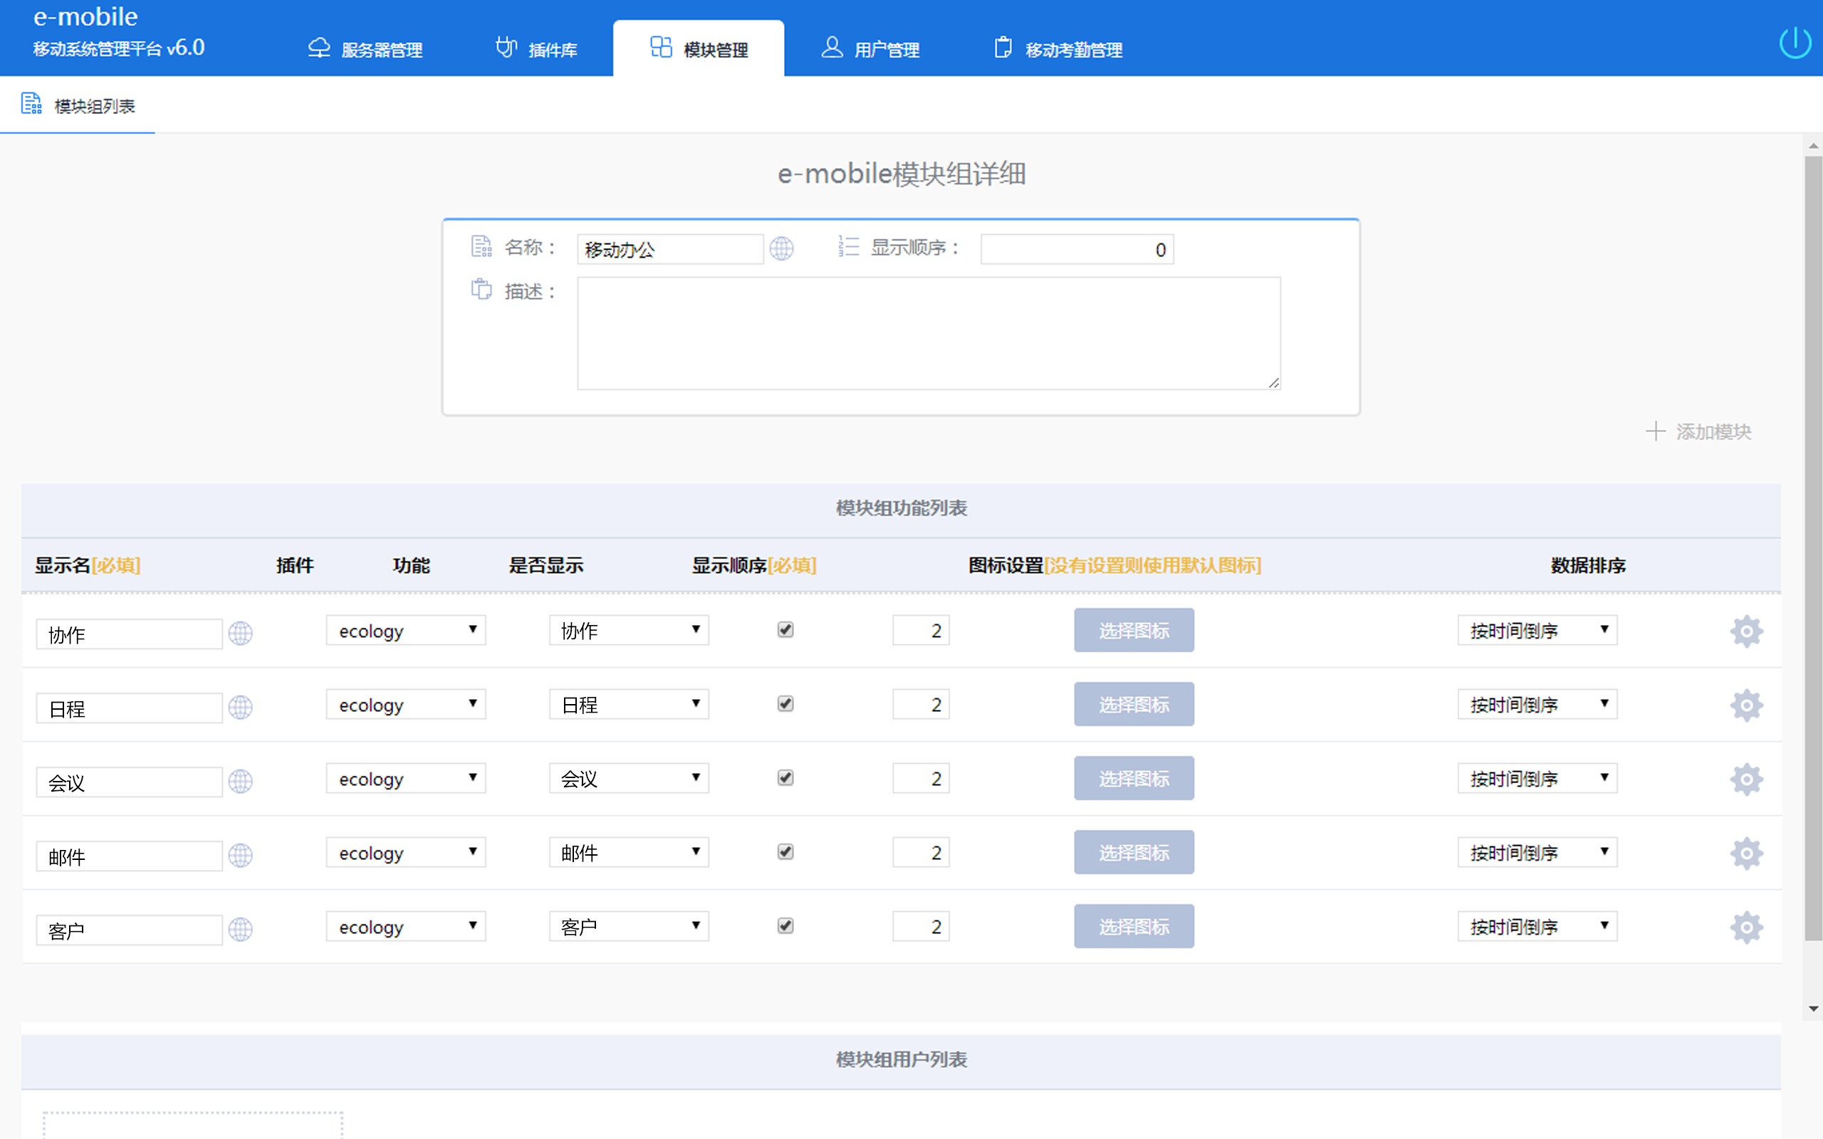Click display order field in 日程 row

(x=921, y=704)
